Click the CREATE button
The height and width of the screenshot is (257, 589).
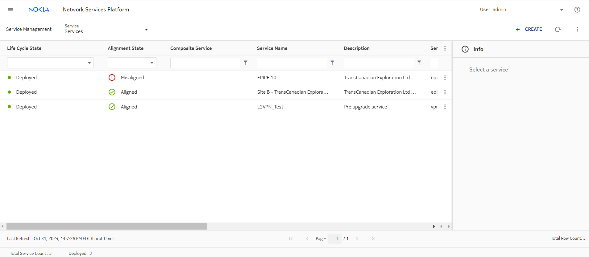[529, 29]
